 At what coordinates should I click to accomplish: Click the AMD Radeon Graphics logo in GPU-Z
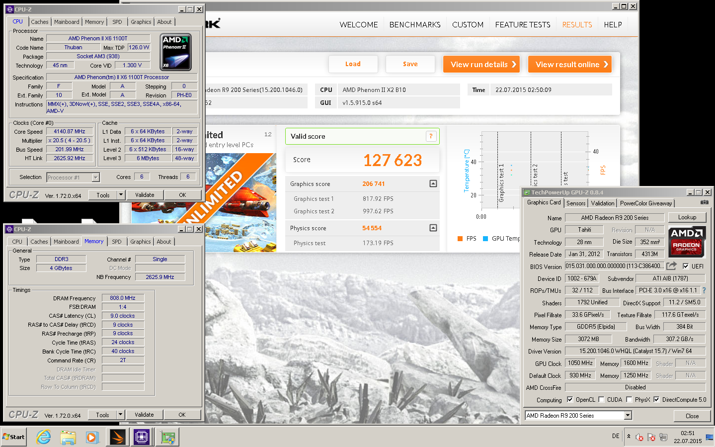point(686,242)
